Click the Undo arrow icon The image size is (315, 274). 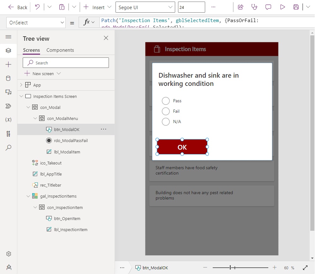[x=37, y=7]
